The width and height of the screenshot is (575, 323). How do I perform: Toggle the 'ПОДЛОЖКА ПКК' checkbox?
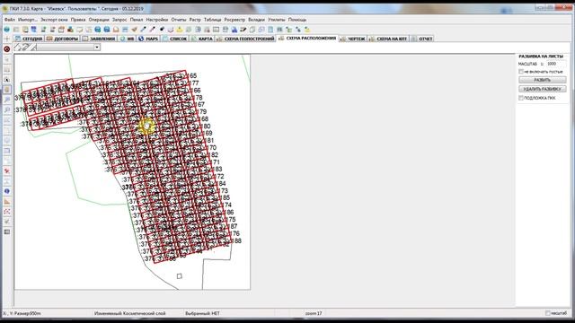pos(521,98)
